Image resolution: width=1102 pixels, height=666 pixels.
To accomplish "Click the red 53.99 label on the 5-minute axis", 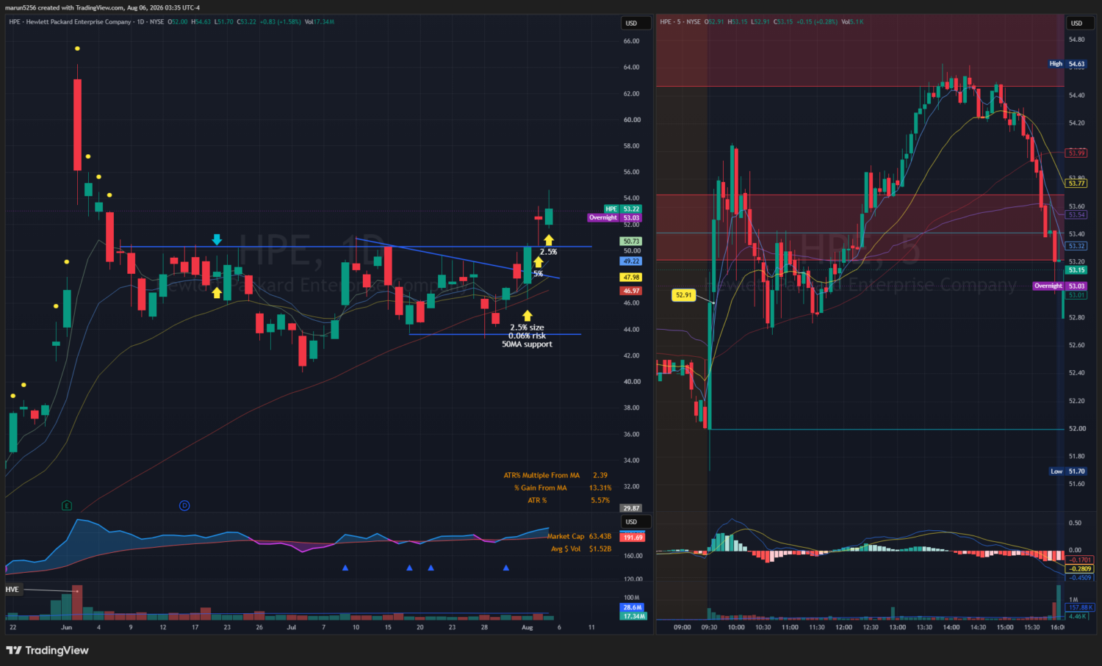I will (x=1076, y=153).
